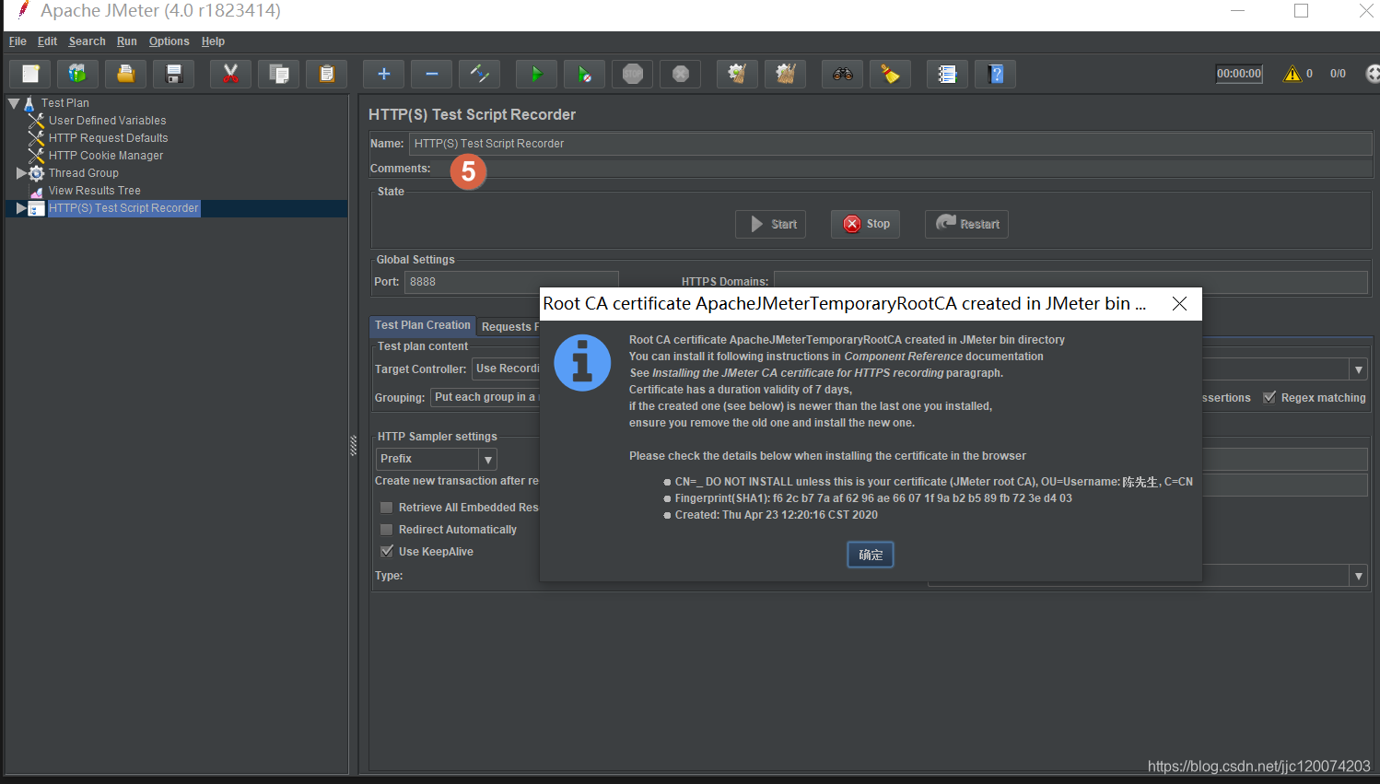Expand all nodes with plus icon
Image resolution: width=1380 pixels, height=784 pixels.
383,74
